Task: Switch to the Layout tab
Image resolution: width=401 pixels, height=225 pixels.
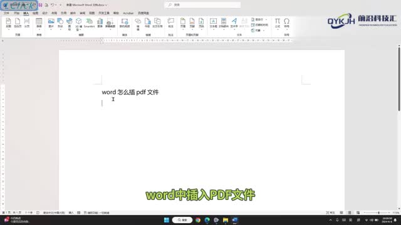Action: [55, 13]
